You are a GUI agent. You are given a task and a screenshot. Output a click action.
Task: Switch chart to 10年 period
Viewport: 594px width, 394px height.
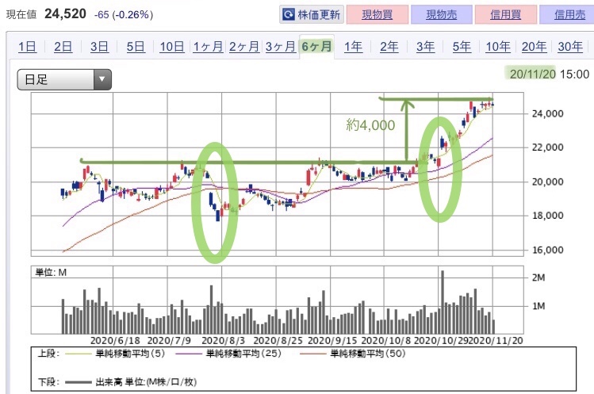498,47
